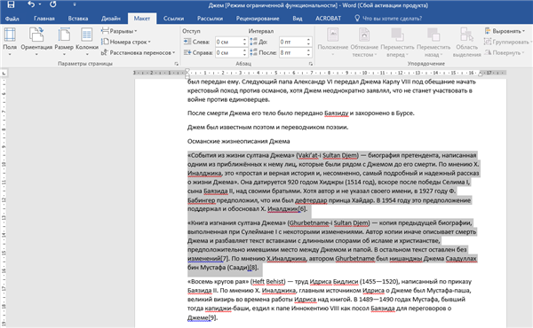This screenshot has width=533, height=328.
Task: Open the Рецензирование tab
Action: [x=258, y=19]
